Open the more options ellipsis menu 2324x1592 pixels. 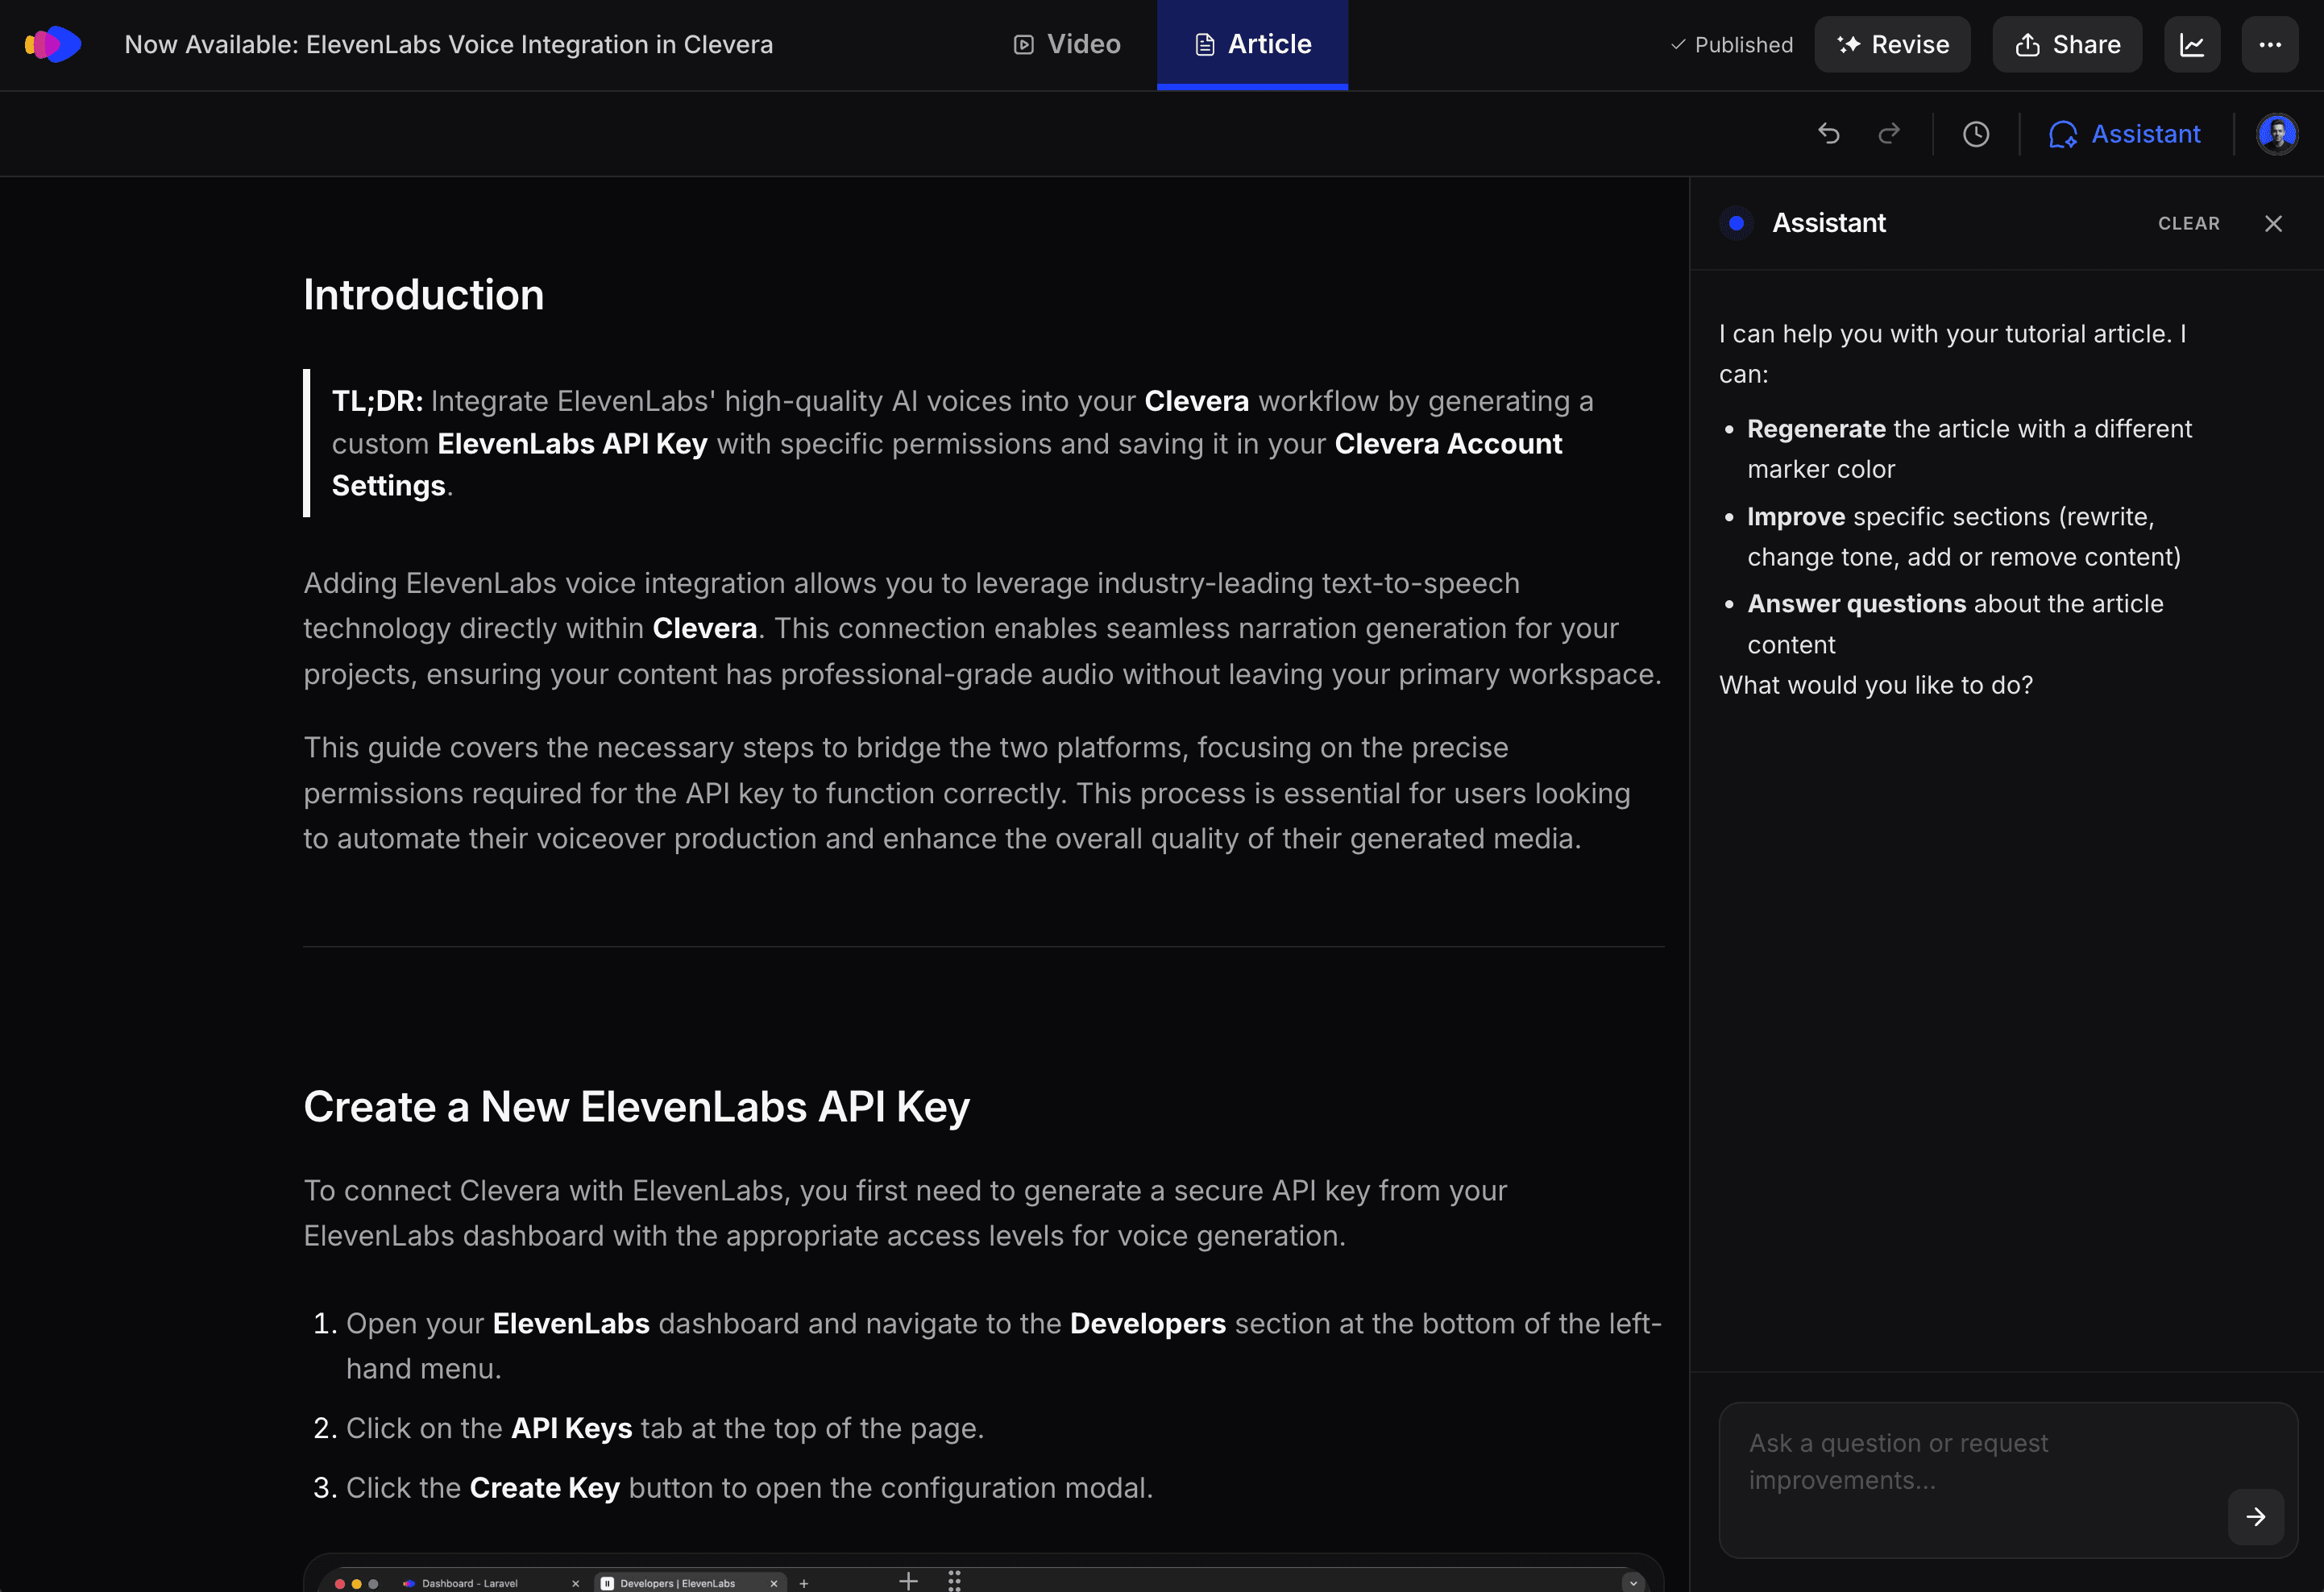click(2270, 44)
